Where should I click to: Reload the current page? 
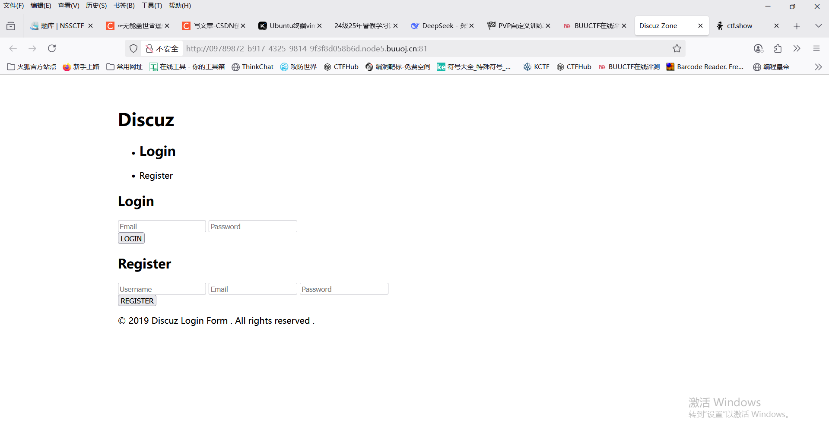tap(52, 48)
